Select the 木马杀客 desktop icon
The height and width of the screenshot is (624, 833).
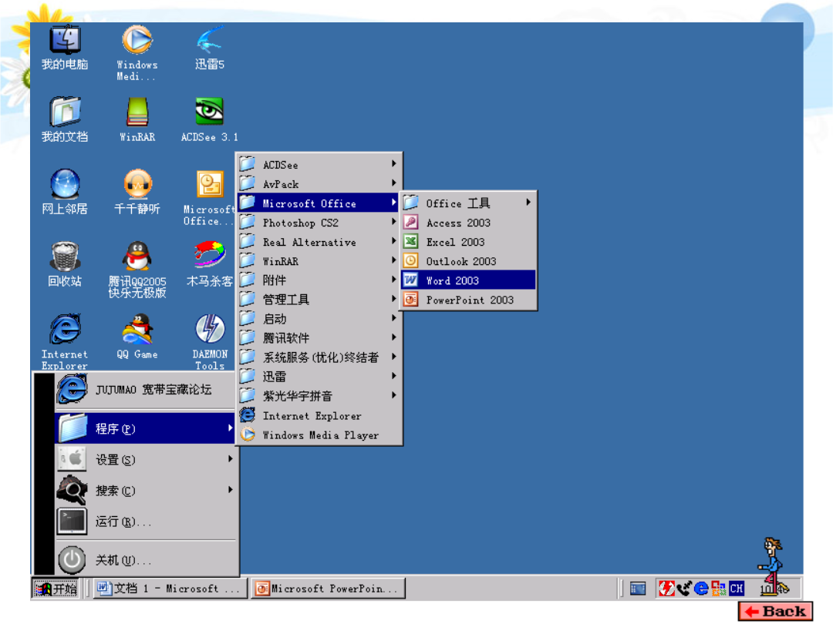pyautogui.click(x=209, y=255)
